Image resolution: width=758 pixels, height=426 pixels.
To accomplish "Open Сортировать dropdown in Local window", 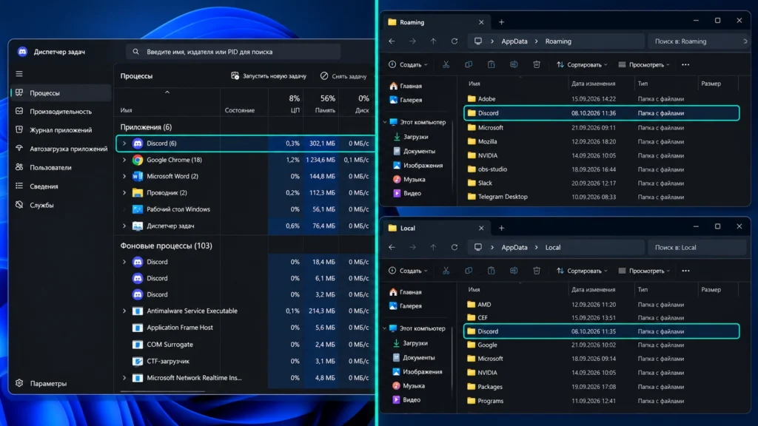I will pos(582,271).
